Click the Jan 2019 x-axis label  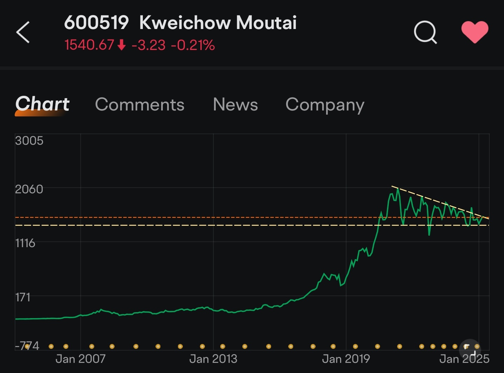[x=346, y=359]
